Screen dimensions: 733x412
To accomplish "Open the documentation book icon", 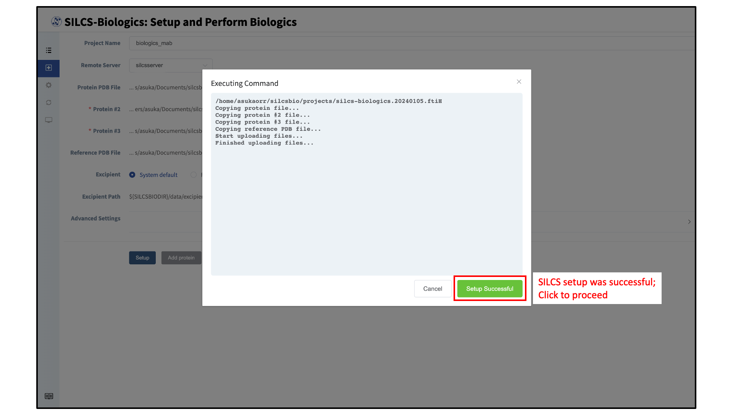I will tap(49, 396).
